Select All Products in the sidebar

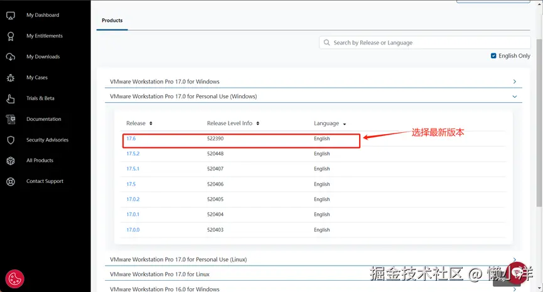click(x=40, y=160)
